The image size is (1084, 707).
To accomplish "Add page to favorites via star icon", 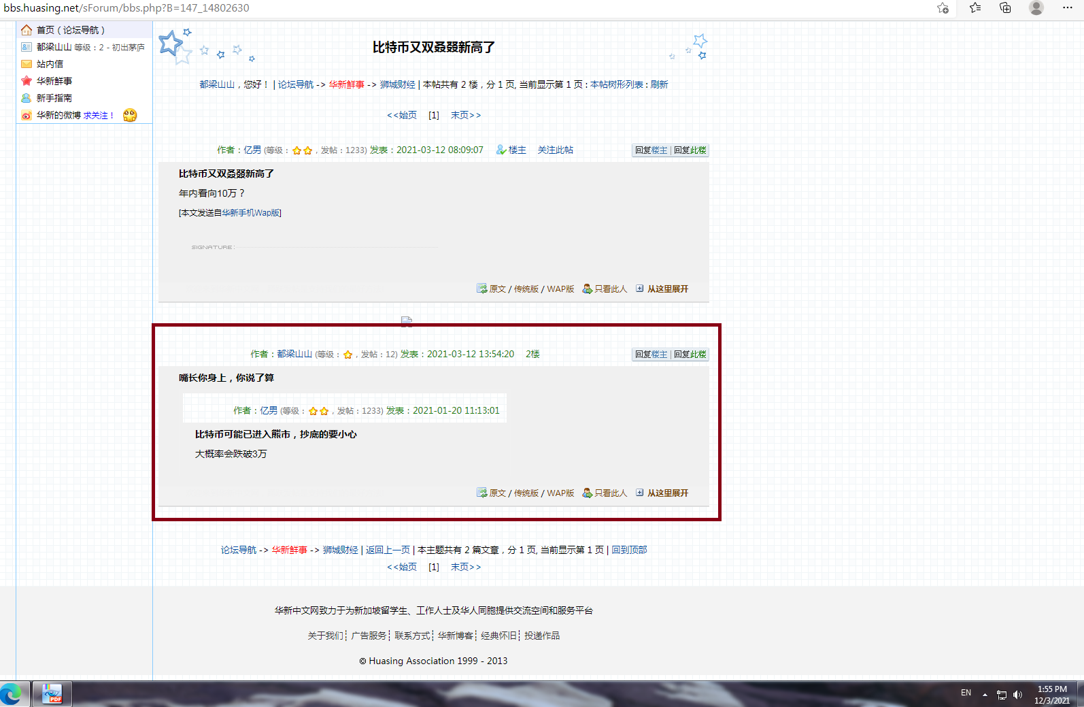I will click(x=943, y=8).
